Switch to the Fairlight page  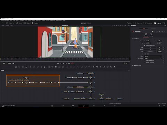104,106
